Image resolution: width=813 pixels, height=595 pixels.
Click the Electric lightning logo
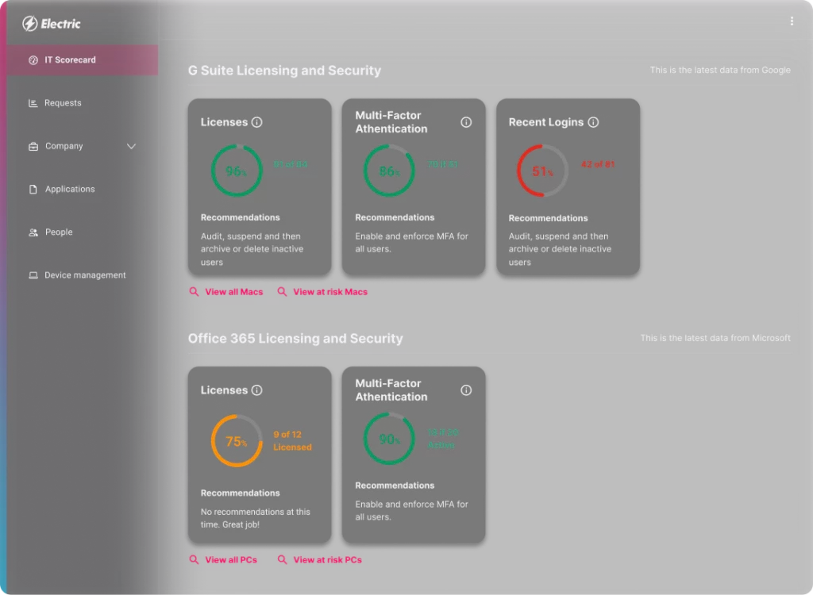pyautogui.click(x=29, y=23)
